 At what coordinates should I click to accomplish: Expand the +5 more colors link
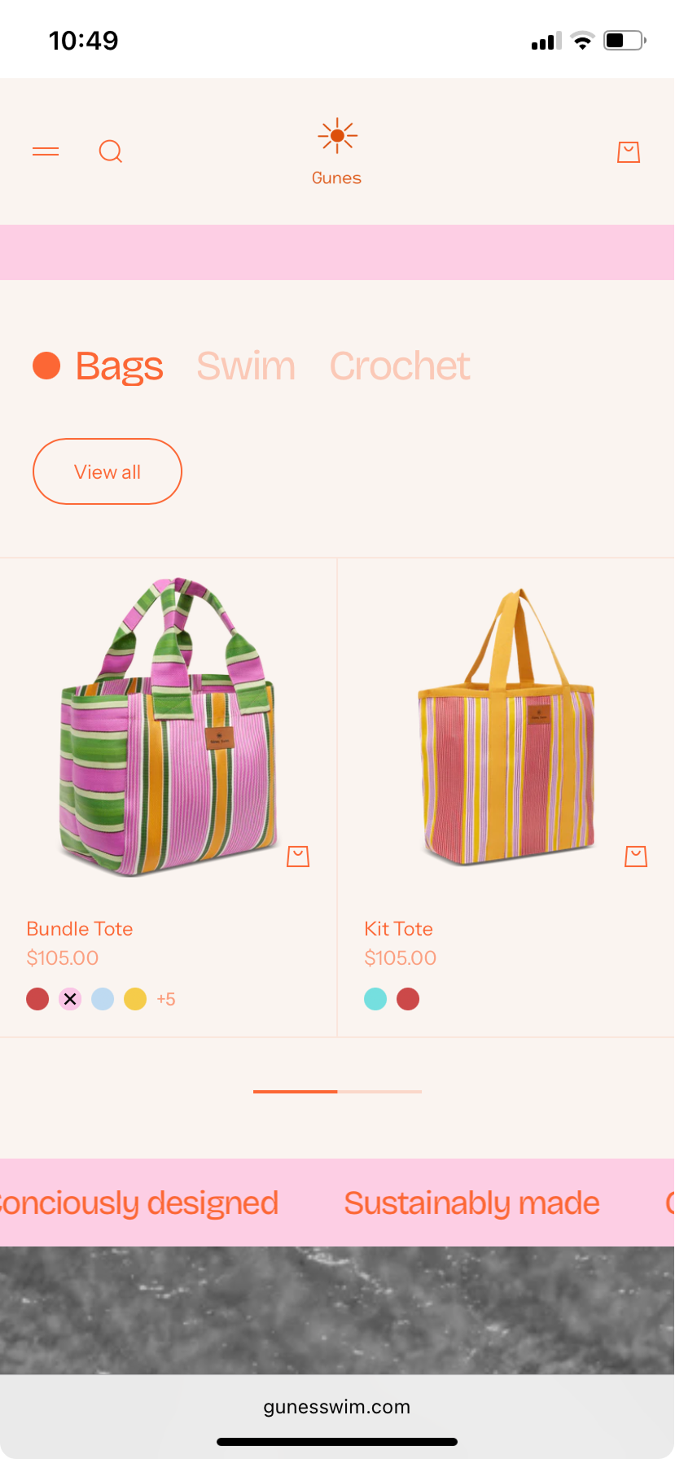[x=166, y=999]
